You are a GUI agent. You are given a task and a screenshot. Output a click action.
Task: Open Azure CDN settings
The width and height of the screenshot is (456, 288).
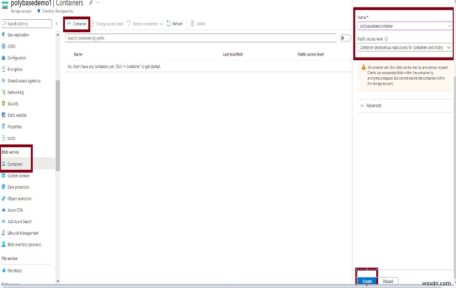(15, 210)
